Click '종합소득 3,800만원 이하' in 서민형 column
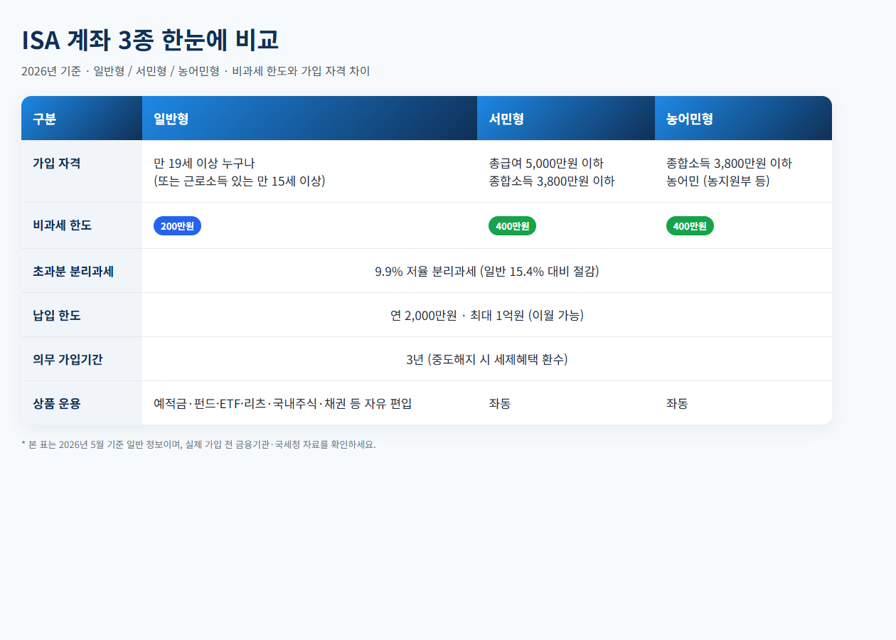The height and width of the screenshot is (640, 896). tap(552, 181)
